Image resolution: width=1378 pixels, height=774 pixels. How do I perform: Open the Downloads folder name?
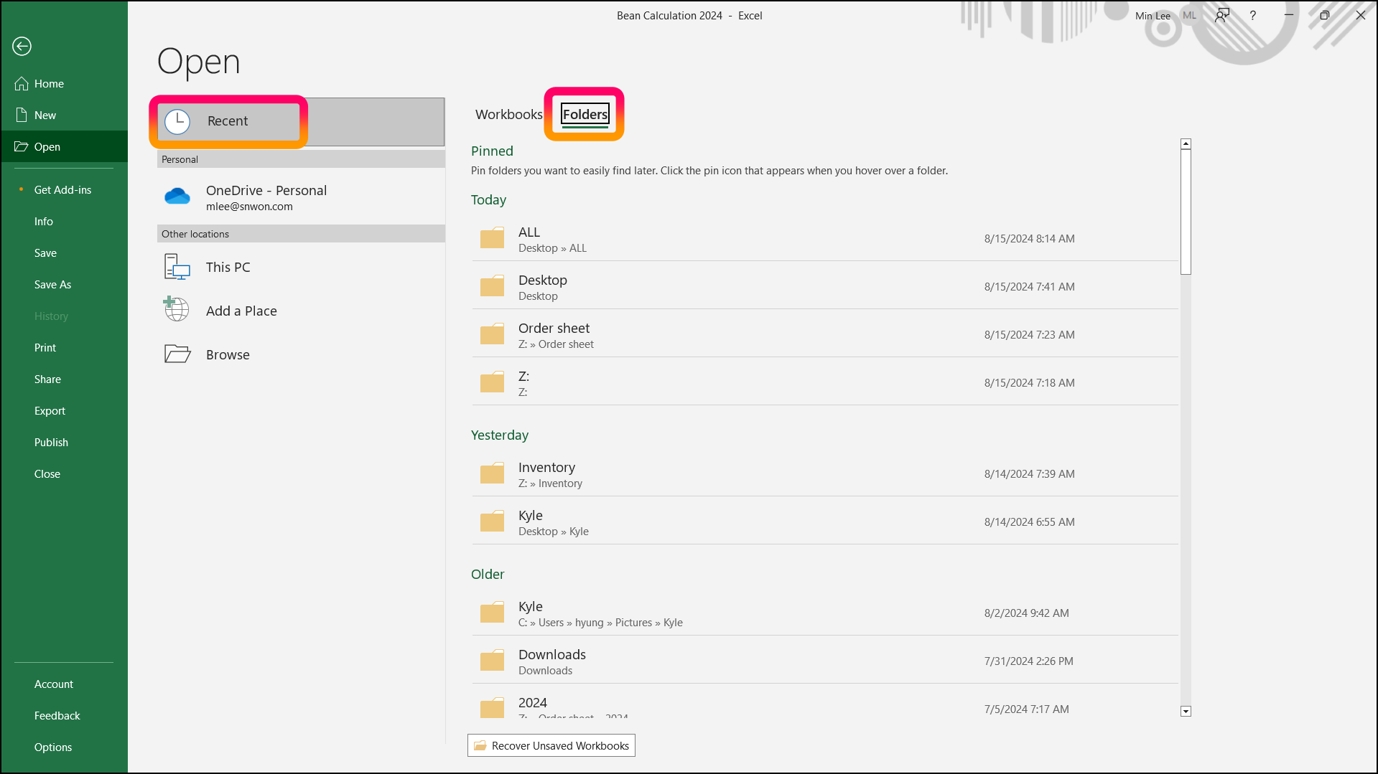tap(552, 655)
